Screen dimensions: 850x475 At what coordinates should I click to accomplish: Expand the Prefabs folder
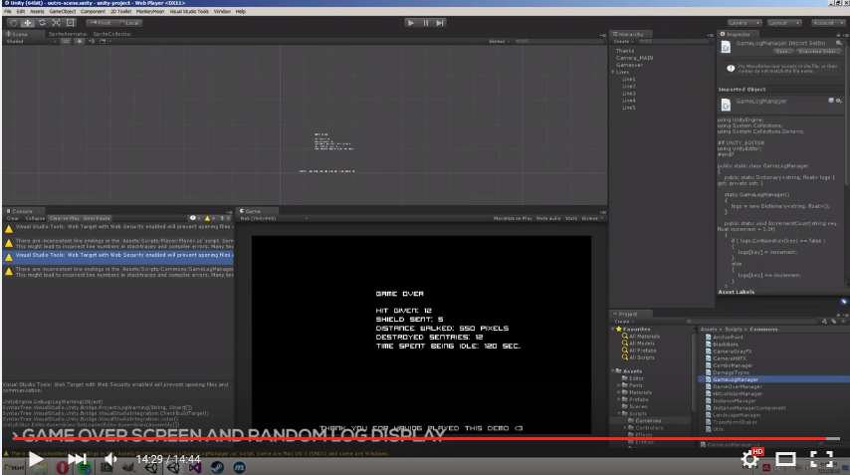coord(619,399)
